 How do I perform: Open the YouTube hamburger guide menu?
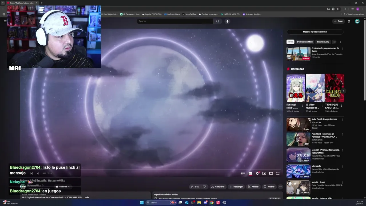pyautogui.click(x=5, y=21)
